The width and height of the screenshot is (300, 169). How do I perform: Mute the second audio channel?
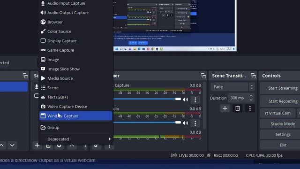click(x=185, y=123)
